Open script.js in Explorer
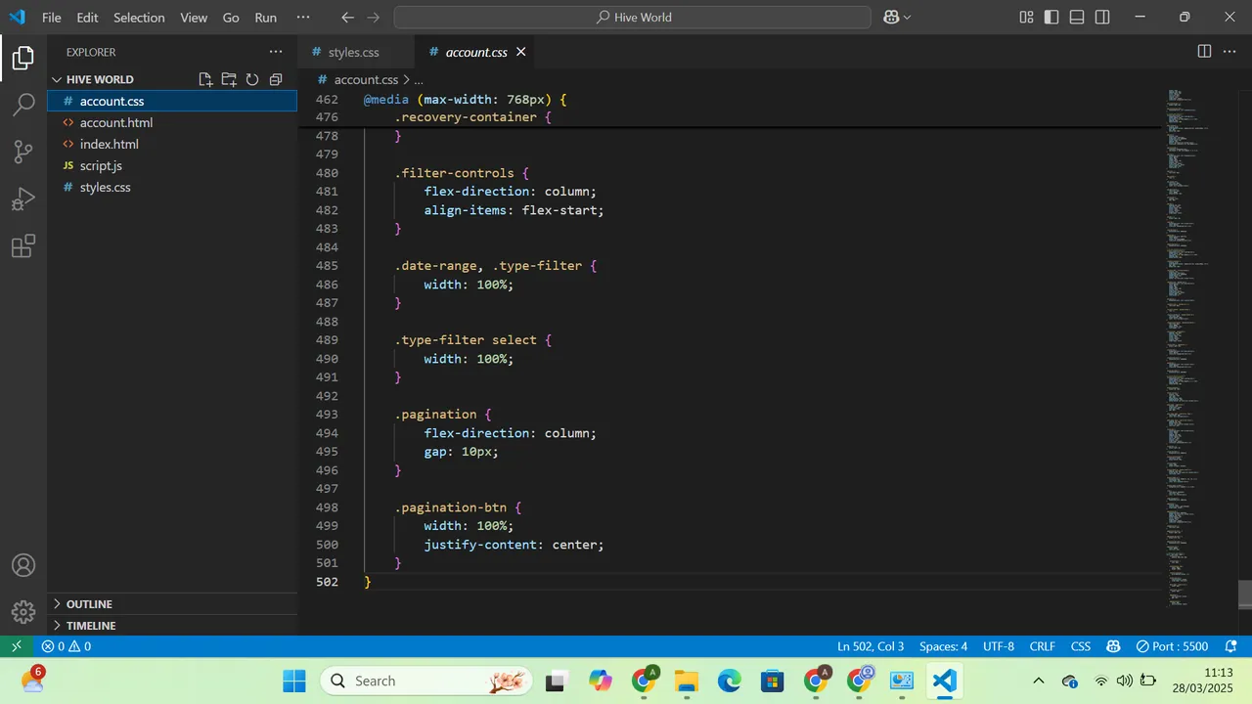Screen dimensions: 1252x704 pyautogui.click(x=172, y=165)
